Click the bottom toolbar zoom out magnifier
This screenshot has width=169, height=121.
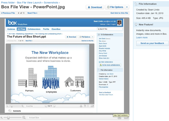[1, 118]
